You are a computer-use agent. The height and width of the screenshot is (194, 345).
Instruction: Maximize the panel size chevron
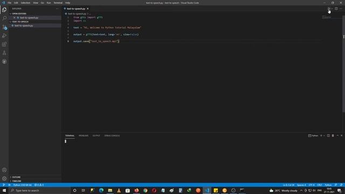click(337, 136)
